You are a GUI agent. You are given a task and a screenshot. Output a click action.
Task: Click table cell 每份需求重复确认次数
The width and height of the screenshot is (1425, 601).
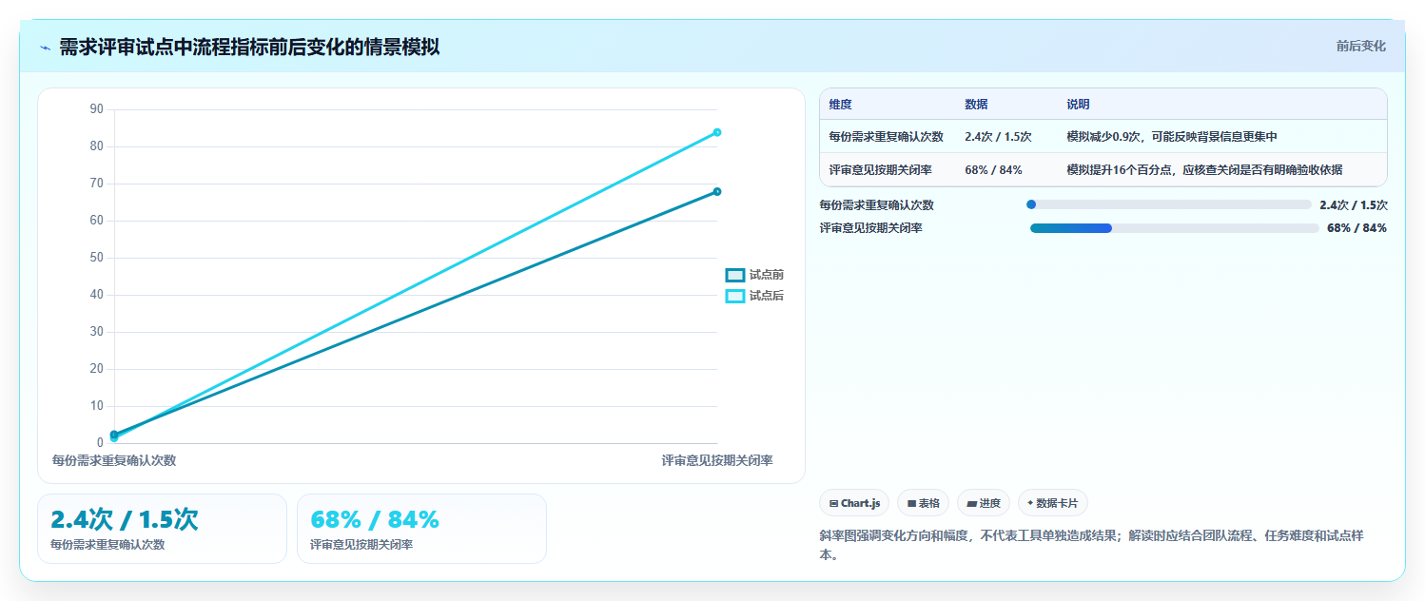tap(886, 137)
